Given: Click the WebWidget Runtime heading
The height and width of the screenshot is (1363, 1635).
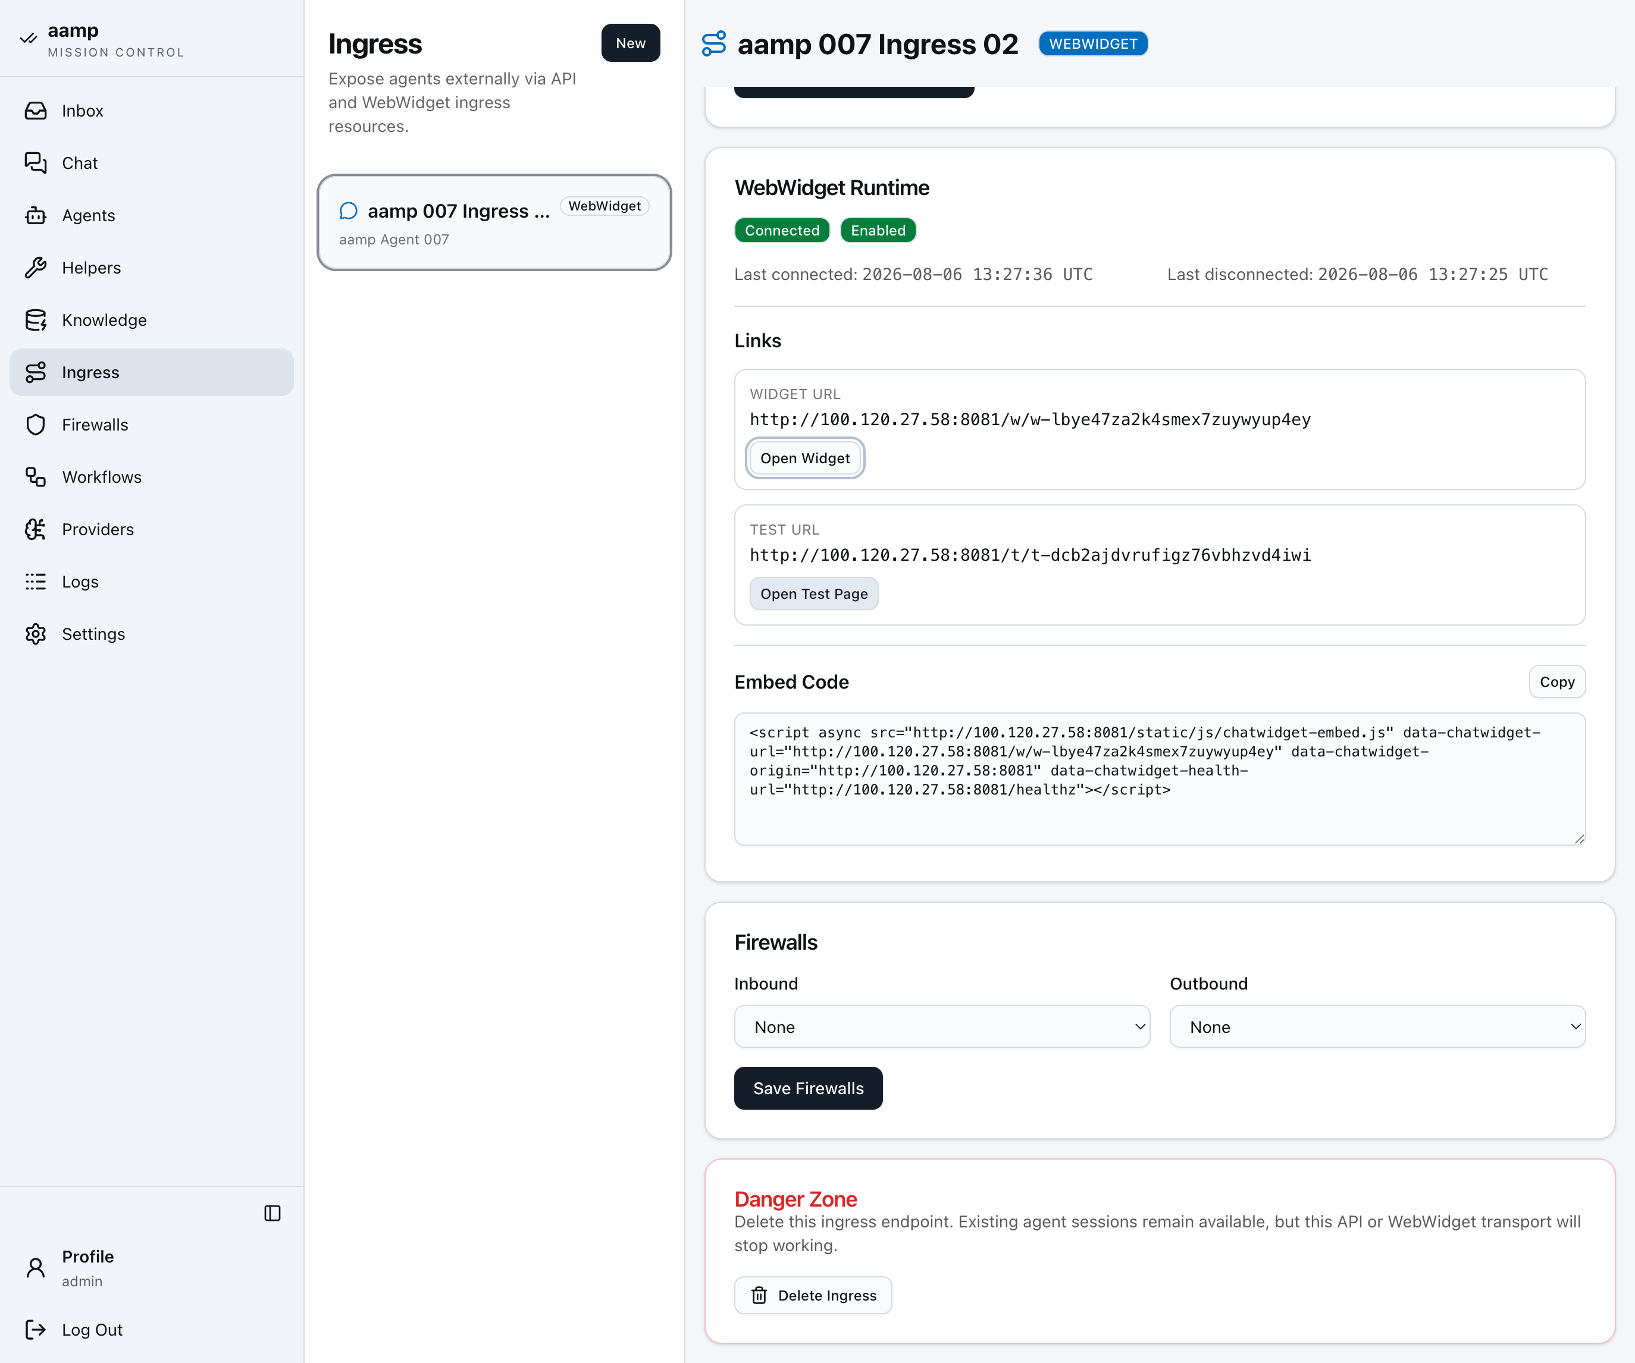Looking at the screenshot, I should (x=832, y=187).
